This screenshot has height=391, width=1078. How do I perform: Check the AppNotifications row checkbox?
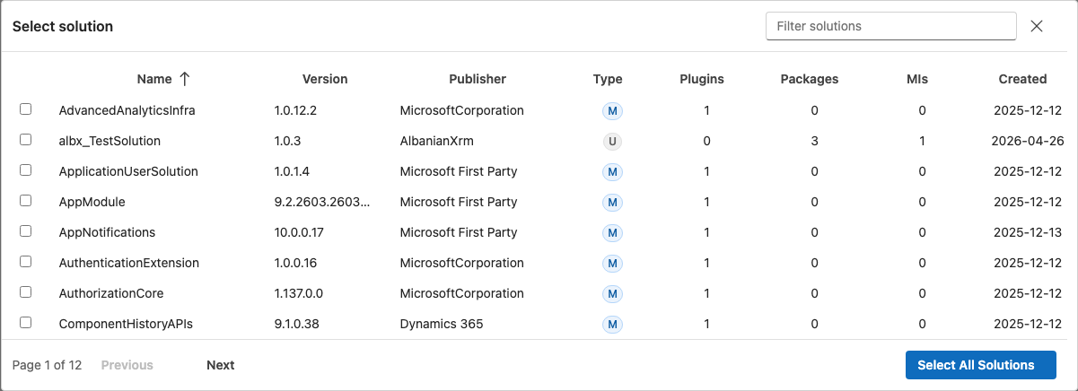pyautogui.click(x=26, y=231)
